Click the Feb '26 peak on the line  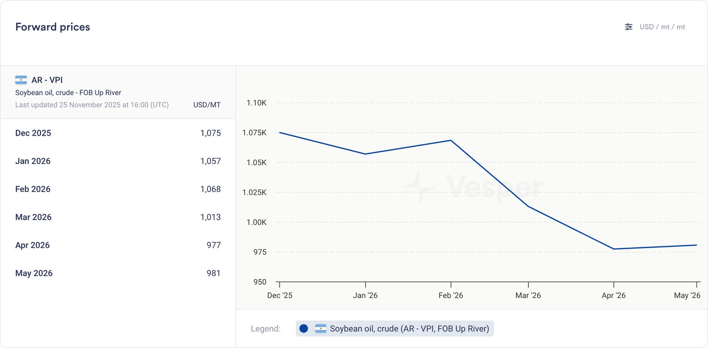point(451,141)
